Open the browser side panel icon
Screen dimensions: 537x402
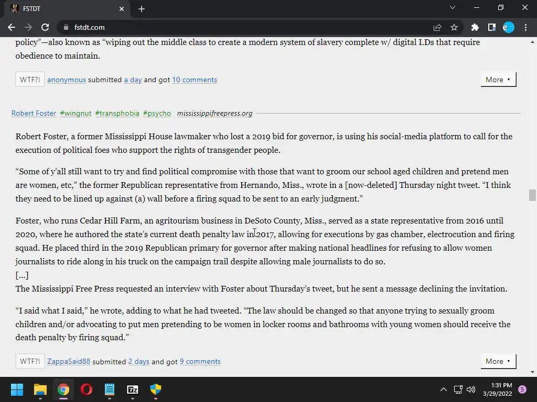click(492, 27)
